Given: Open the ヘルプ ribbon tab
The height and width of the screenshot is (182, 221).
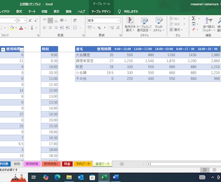Looking at the screenshot, I should pyautogui.click(x=81, y=11).
